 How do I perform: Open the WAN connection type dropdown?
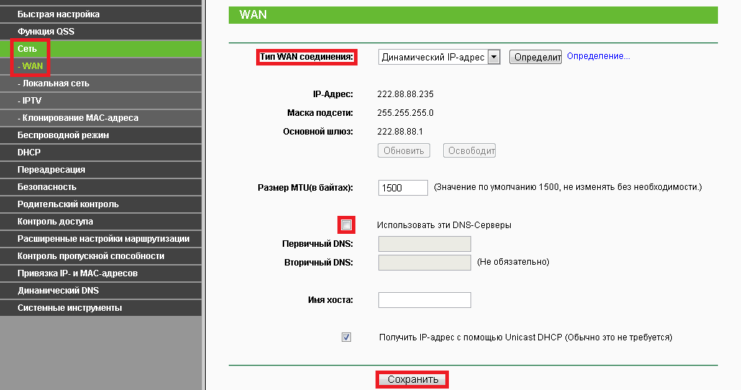[x=439, y=58]
